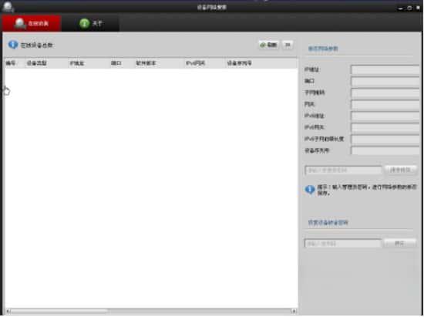The image size is (424, 317).
Task: Focus the IPv6地址 input field
Action: [385, 116]
